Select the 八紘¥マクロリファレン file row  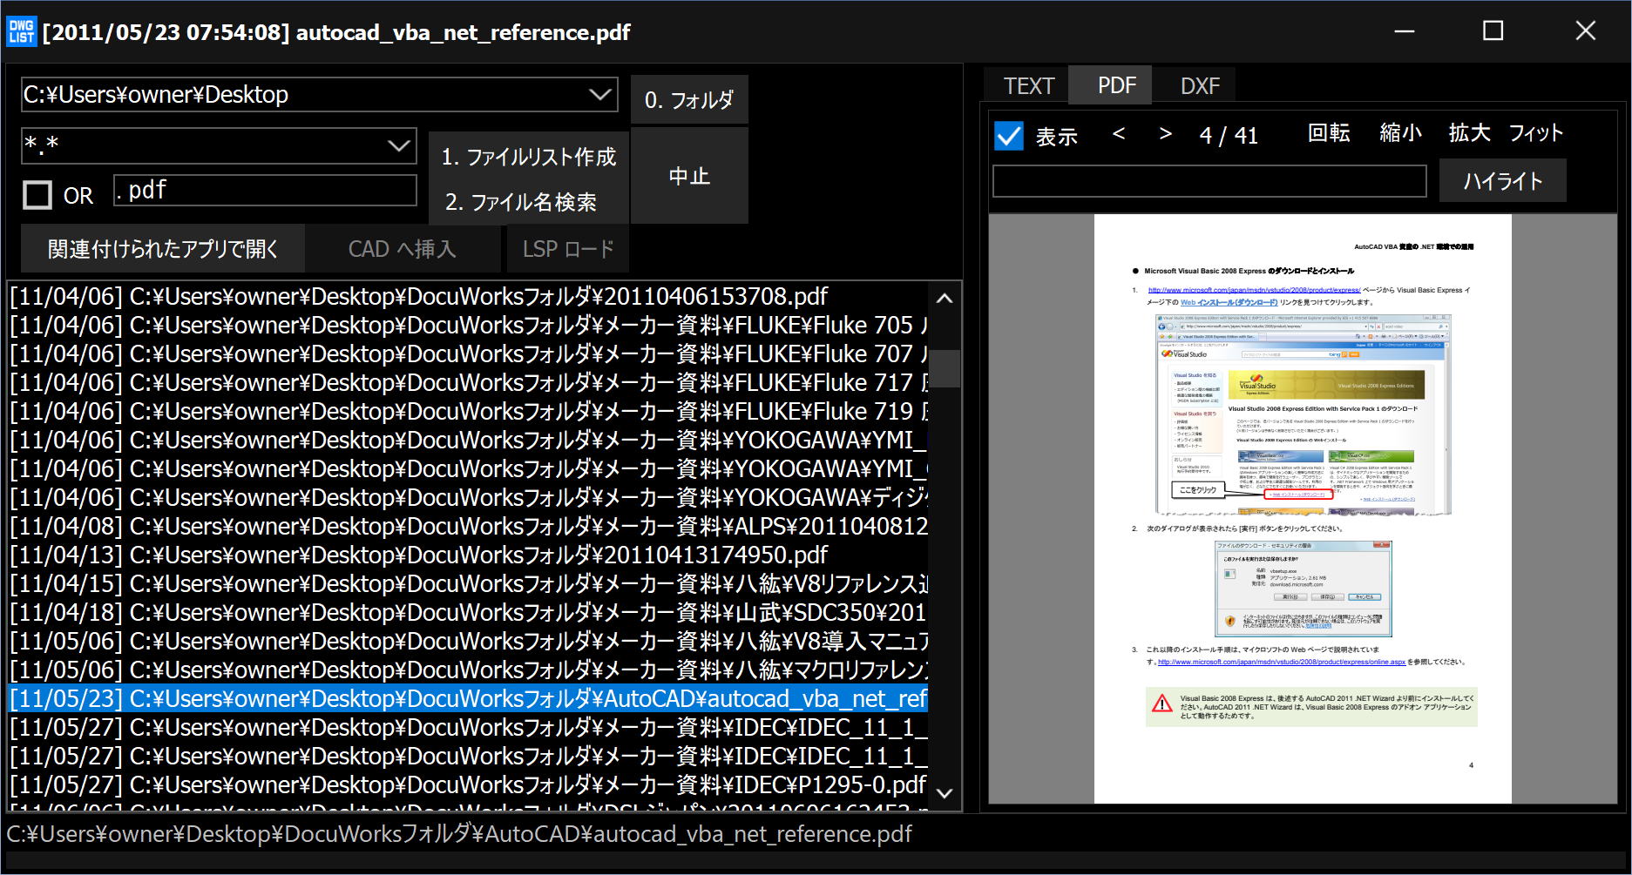click(467, 670)
